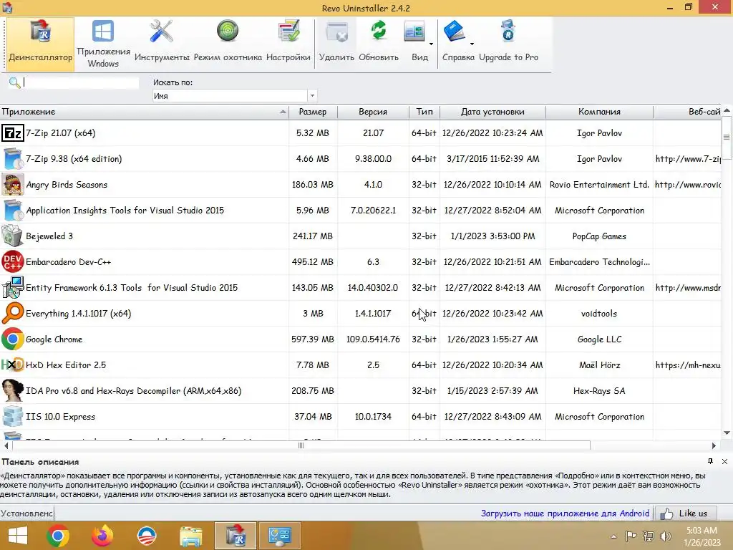Click Hex-Rays SA company cell
The image size is (733, 550).
click(599, 390)
